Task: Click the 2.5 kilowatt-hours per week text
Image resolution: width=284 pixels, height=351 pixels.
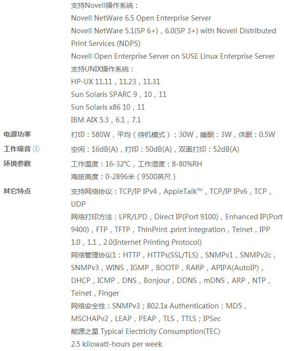Action: tap(116, 344)
